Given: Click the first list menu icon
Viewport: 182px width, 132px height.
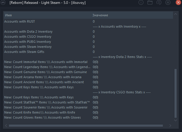Looking at the screenshot, I should [x=159, y=2].
